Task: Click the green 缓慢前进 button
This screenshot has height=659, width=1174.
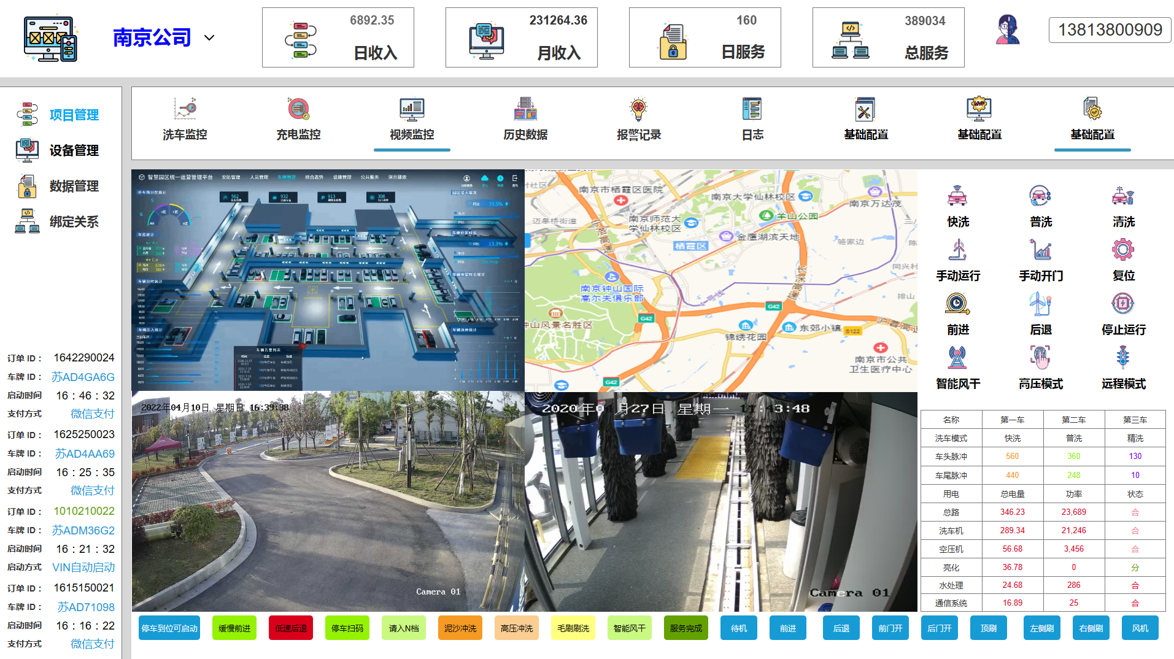Action: pos(234,628)
